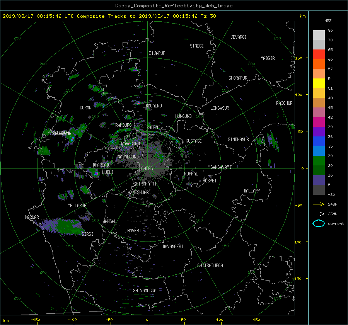Click the HUNGUND city label
Image resolution: width=348 pixels, height=325 pixels.
(x=183, y=116)
